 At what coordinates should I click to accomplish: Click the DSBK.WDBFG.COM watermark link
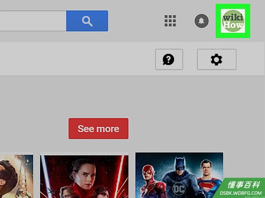[241, 193]
